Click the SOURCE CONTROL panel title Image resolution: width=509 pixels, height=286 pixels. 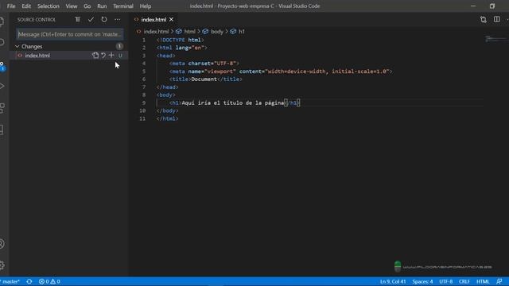pos(37,19)
